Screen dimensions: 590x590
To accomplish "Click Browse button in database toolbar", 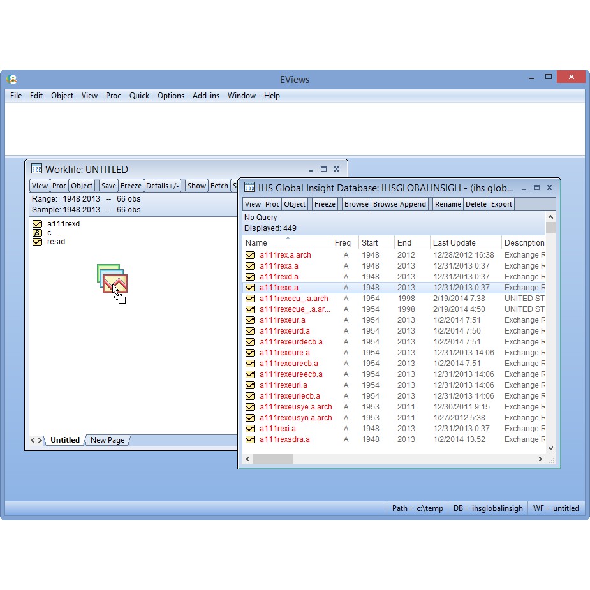I will (356, 204).
